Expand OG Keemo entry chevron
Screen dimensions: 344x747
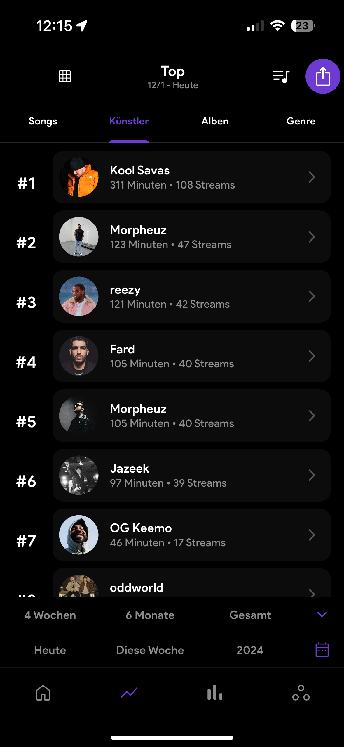(312, 535)
